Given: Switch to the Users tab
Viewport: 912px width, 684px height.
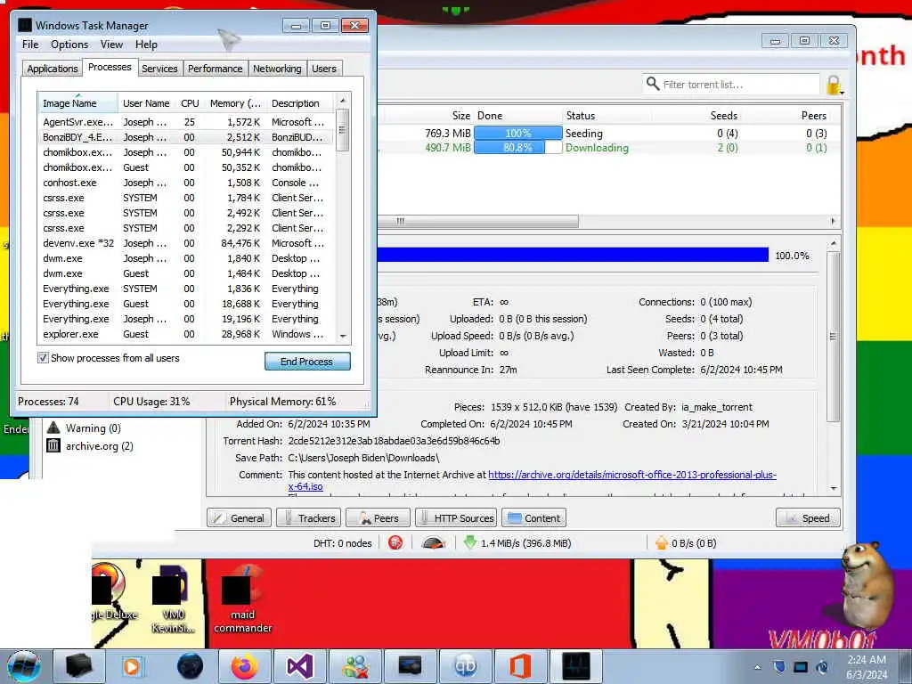Looking at the screenshot, I should [x=324, y=69].
